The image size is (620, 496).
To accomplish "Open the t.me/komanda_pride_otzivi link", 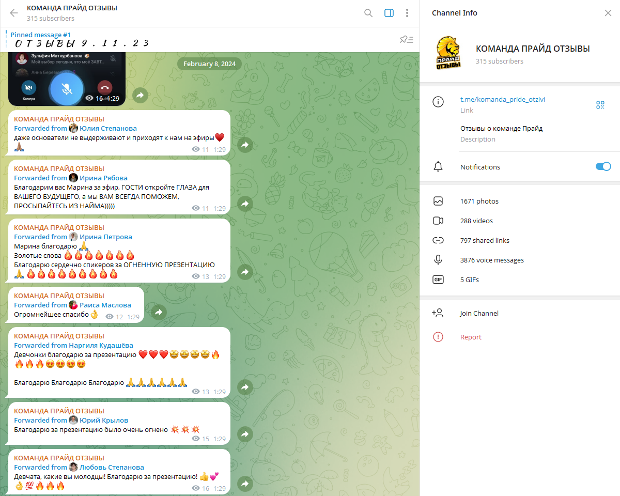I will [x=502, y=100].
